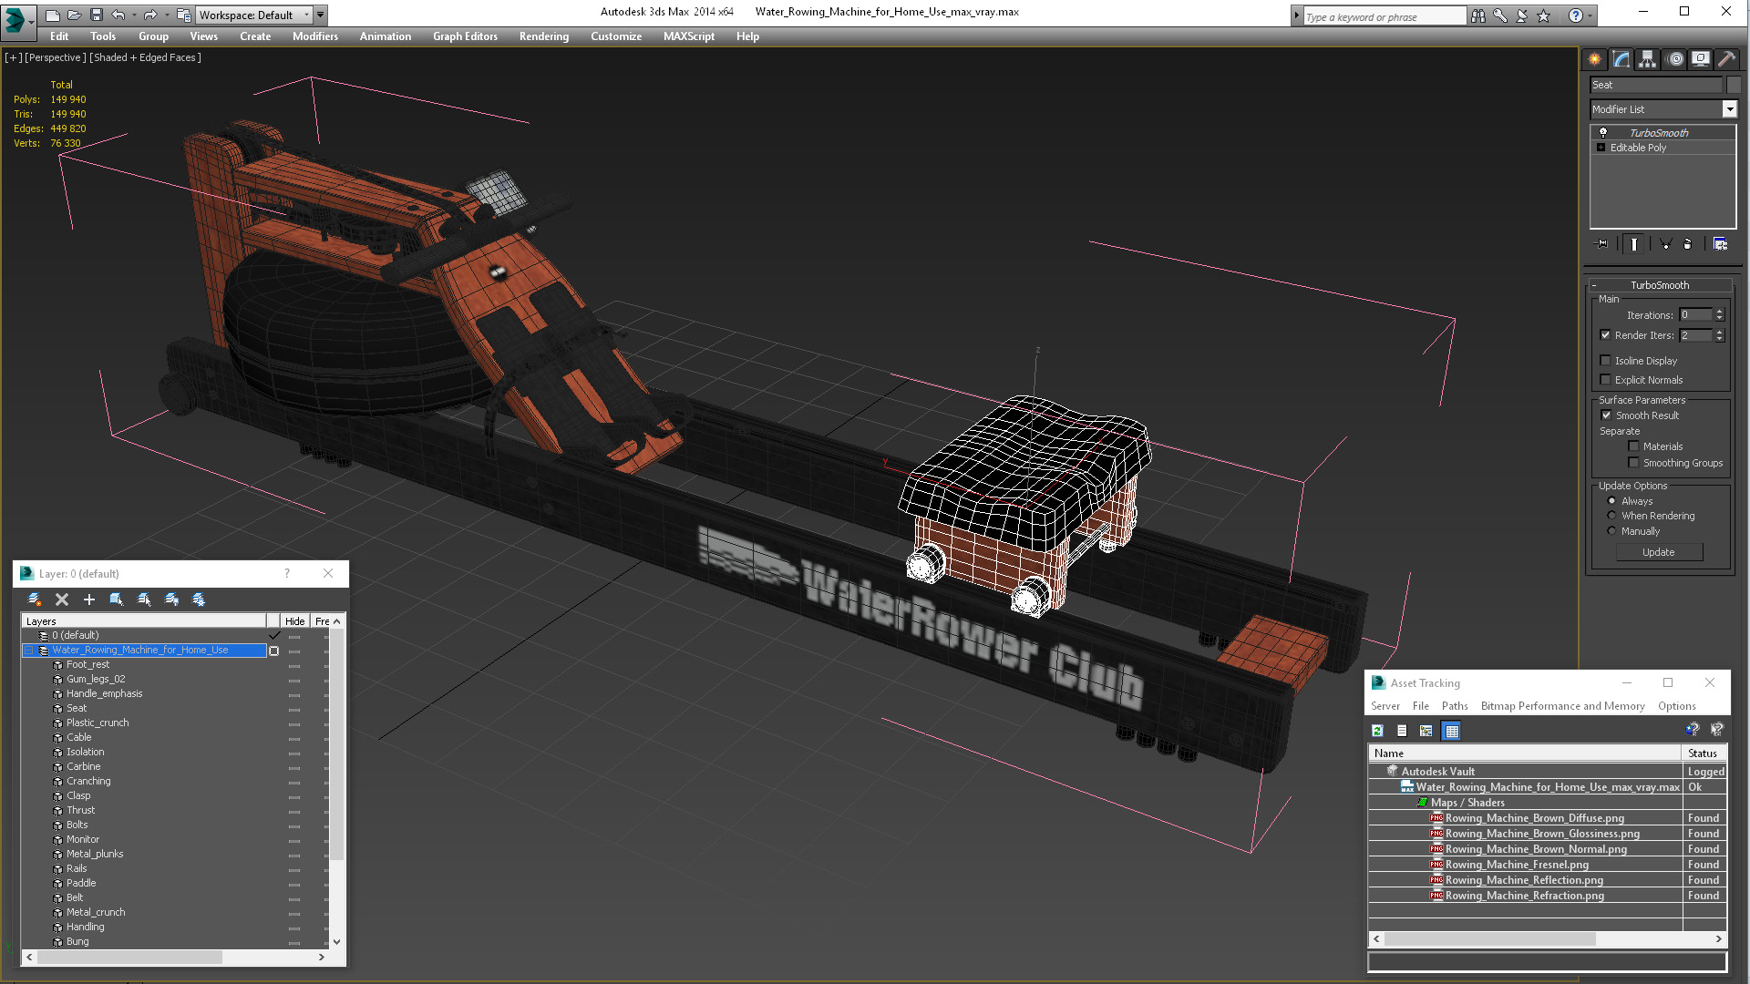Viewport: 1750px width, 984px height.
Task: Enable the Explicit Normals checkbox
Action: pos(1606,380)
